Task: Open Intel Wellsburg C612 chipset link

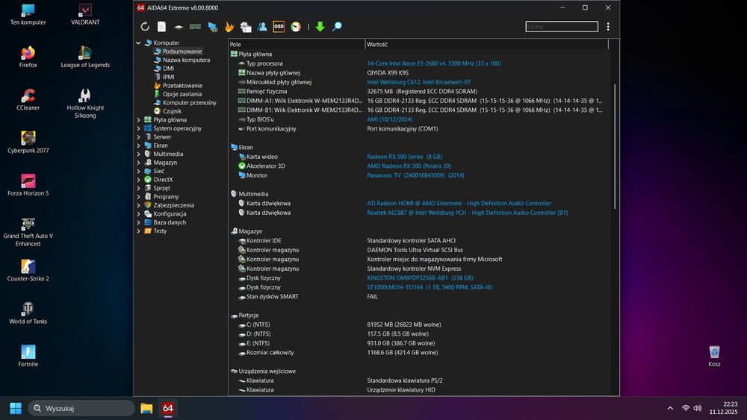Action: pyautogui.click(x=418, y=82)
